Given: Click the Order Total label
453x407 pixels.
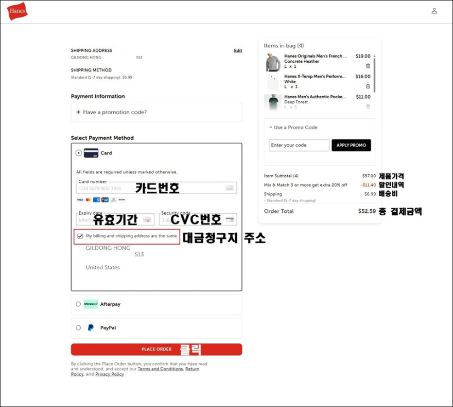Looking at the screenshot, I should 279,211.
